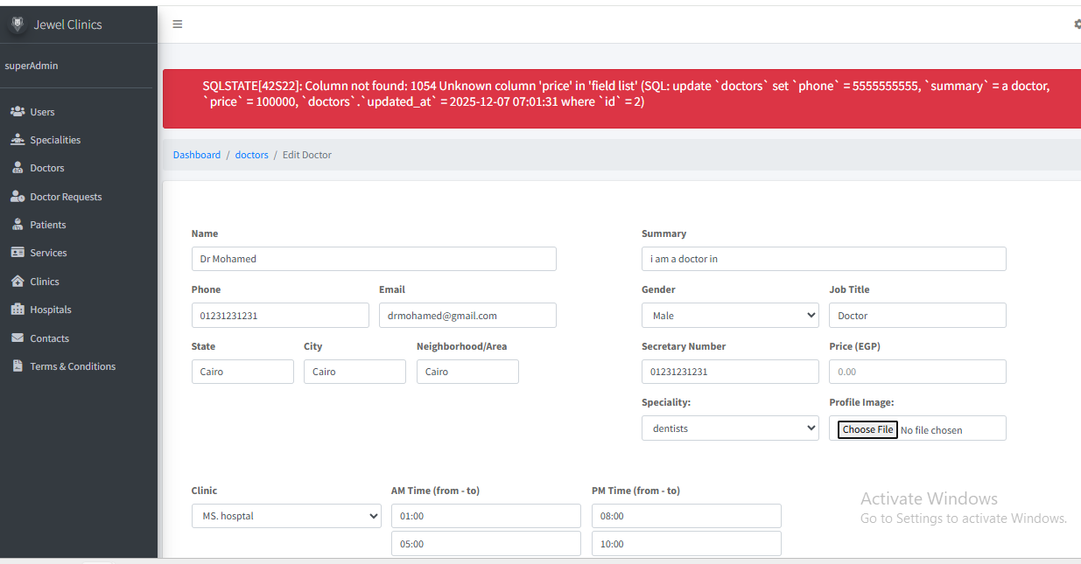Click the Clinics home icon
This screenshot has width=1081, height=564.
pyautogui.click(x=17, y=282)
